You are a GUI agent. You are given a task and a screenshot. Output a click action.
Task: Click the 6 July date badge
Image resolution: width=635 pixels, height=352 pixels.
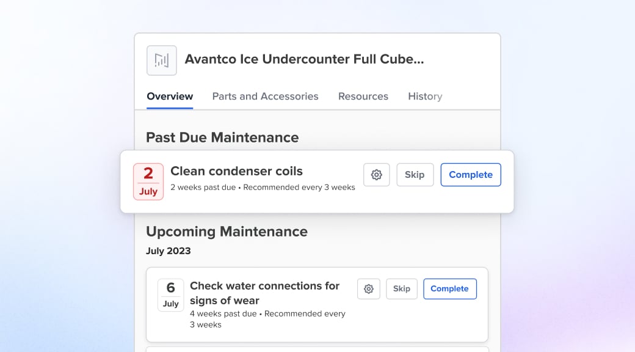pos(171,295)
